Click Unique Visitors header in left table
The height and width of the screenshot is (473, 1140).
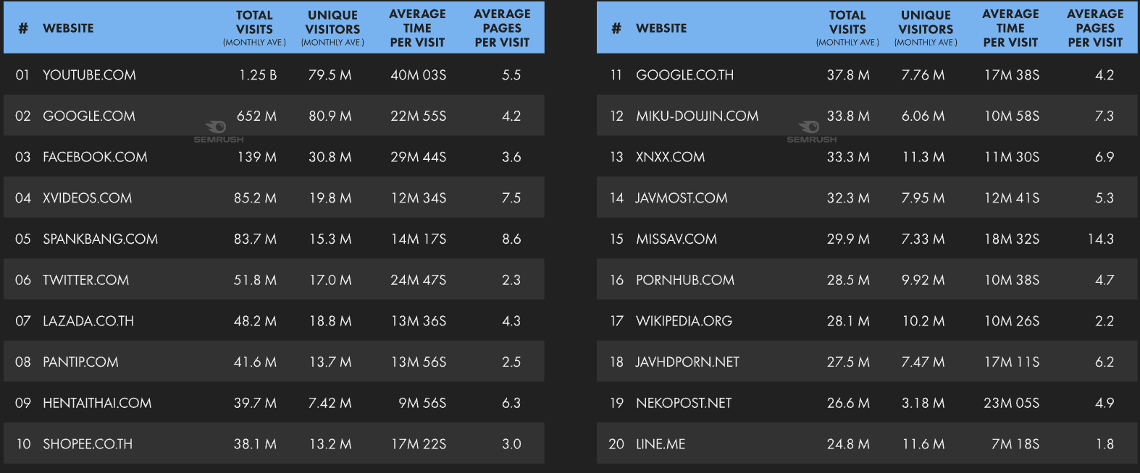coord(332,28)
